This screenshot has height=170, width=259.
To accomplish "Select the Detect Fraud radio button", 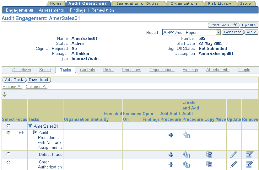I will (x=8, y=154).
